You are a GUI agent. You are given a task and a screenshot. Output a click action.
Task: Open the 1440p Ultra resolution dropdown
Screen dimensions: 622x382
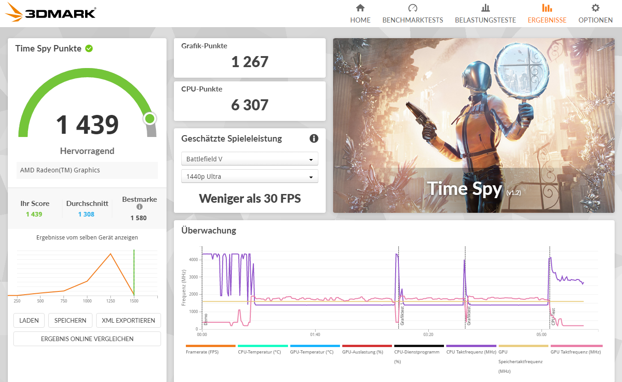click(x=250, y=177)
